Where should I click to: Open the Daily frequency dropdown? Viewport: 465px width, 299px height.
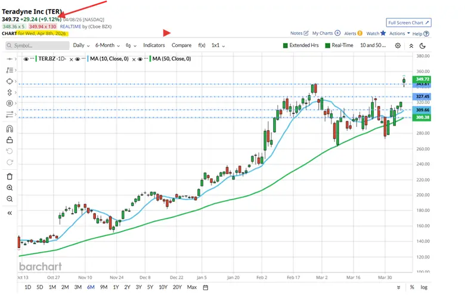(x=81, y=45)
